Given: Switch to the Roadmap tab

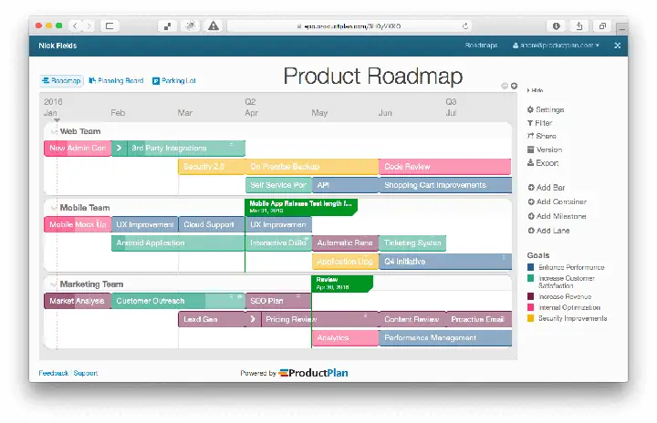Looking at the screenshot, I should [62, 81].
